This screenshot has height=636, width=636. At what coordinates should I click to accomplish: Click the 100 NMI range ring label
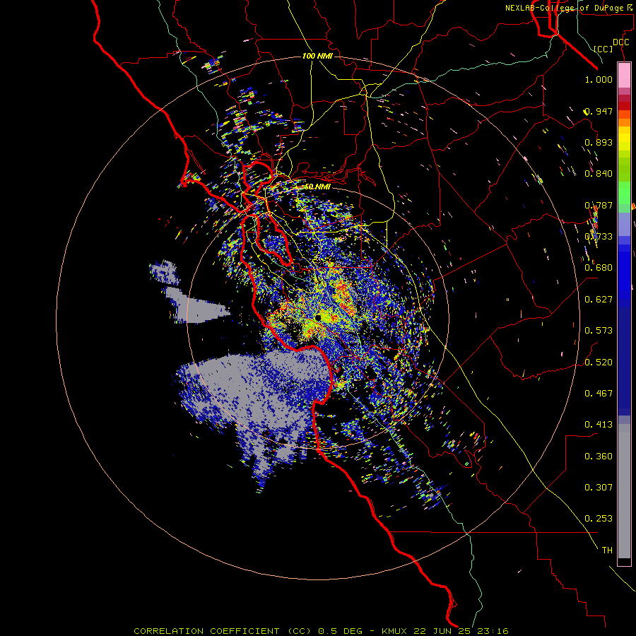click(x=317, y=56)
